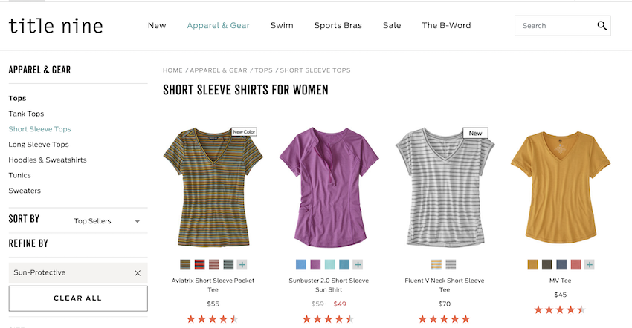The image size is (632, 328).
Task: Open the MV Tee product title
Action: pos(561,281)
